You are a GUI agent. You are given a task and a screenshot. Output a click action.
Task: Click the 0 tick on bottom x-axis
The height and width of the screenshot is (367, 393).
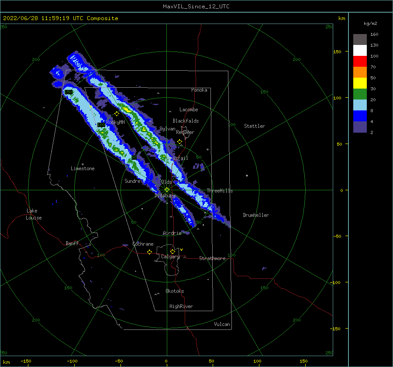click(166, 361)
